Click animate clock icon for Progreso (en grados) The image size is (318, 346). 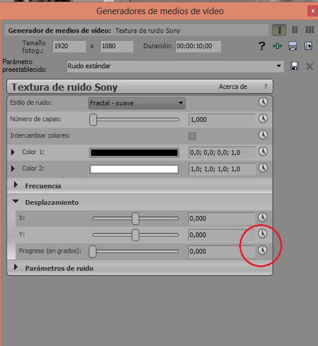pyautogui.click(x=263, y=251)
